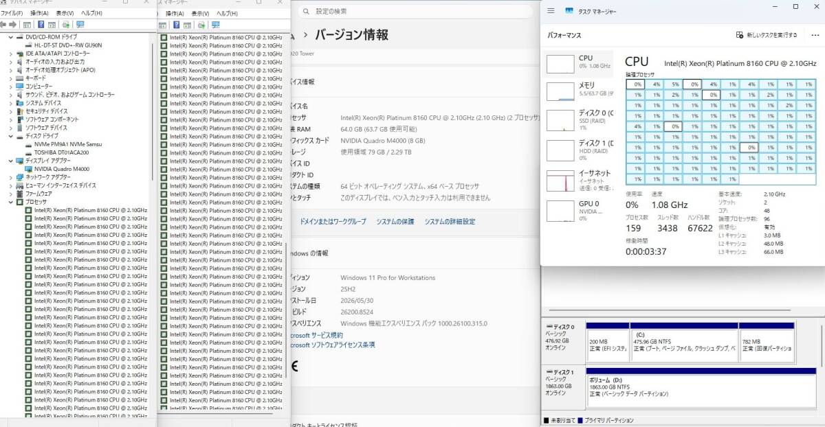Open 操作(A) menu in left Device Manager
825x427 pixels.
[39, 13]
